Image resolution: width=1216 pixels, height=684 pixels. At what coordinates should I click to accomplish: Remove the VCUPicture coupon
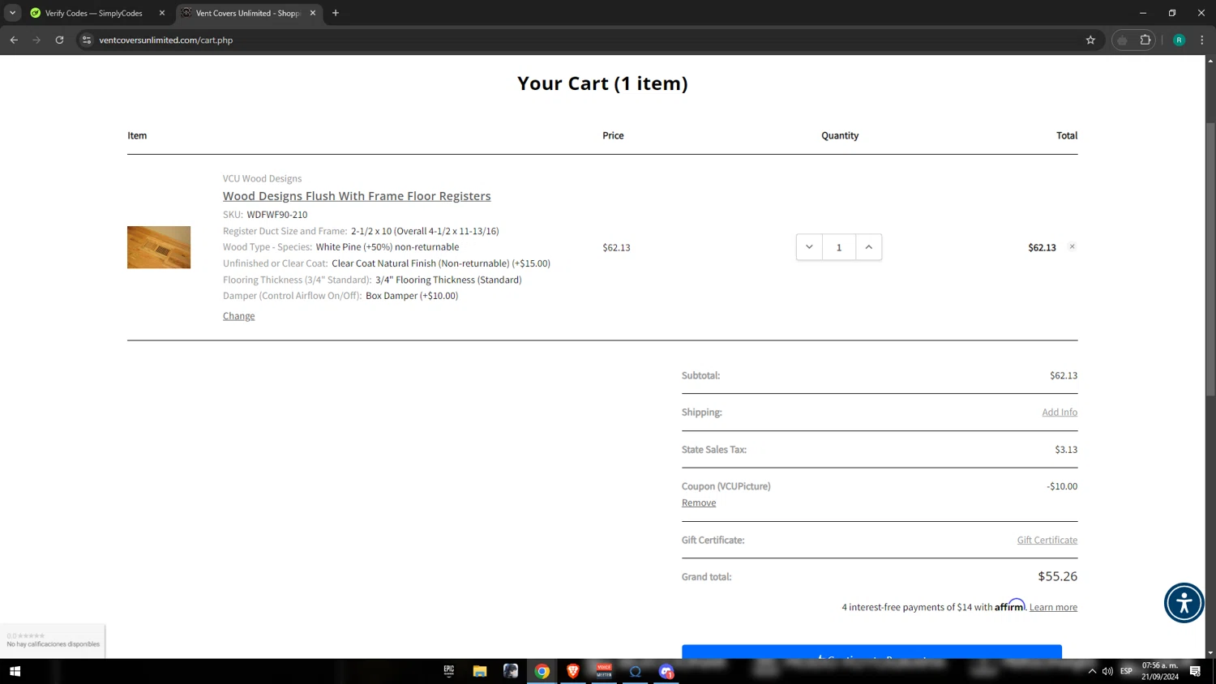point(699,503)
